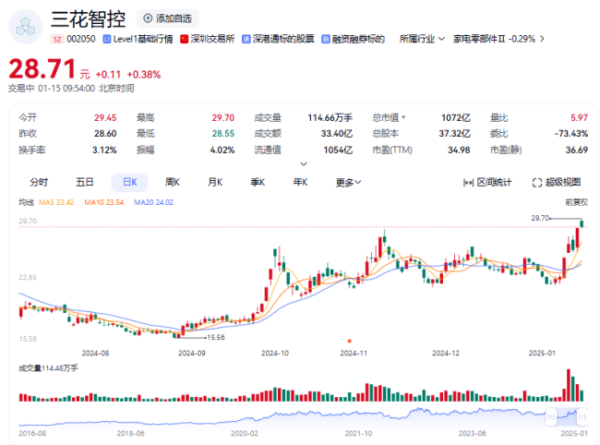Click the SZ market badge icon
This screenshot has height=445, width=600.
57,39
